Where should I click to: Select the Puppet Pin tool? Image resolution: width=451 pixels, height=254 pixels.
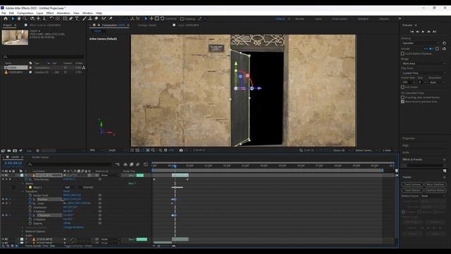(111, 18)
